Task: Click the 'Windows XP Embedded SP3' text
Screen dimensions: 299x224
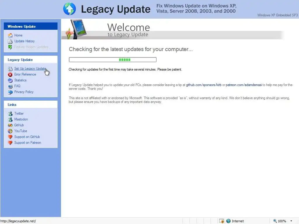Action: point(278,15)
